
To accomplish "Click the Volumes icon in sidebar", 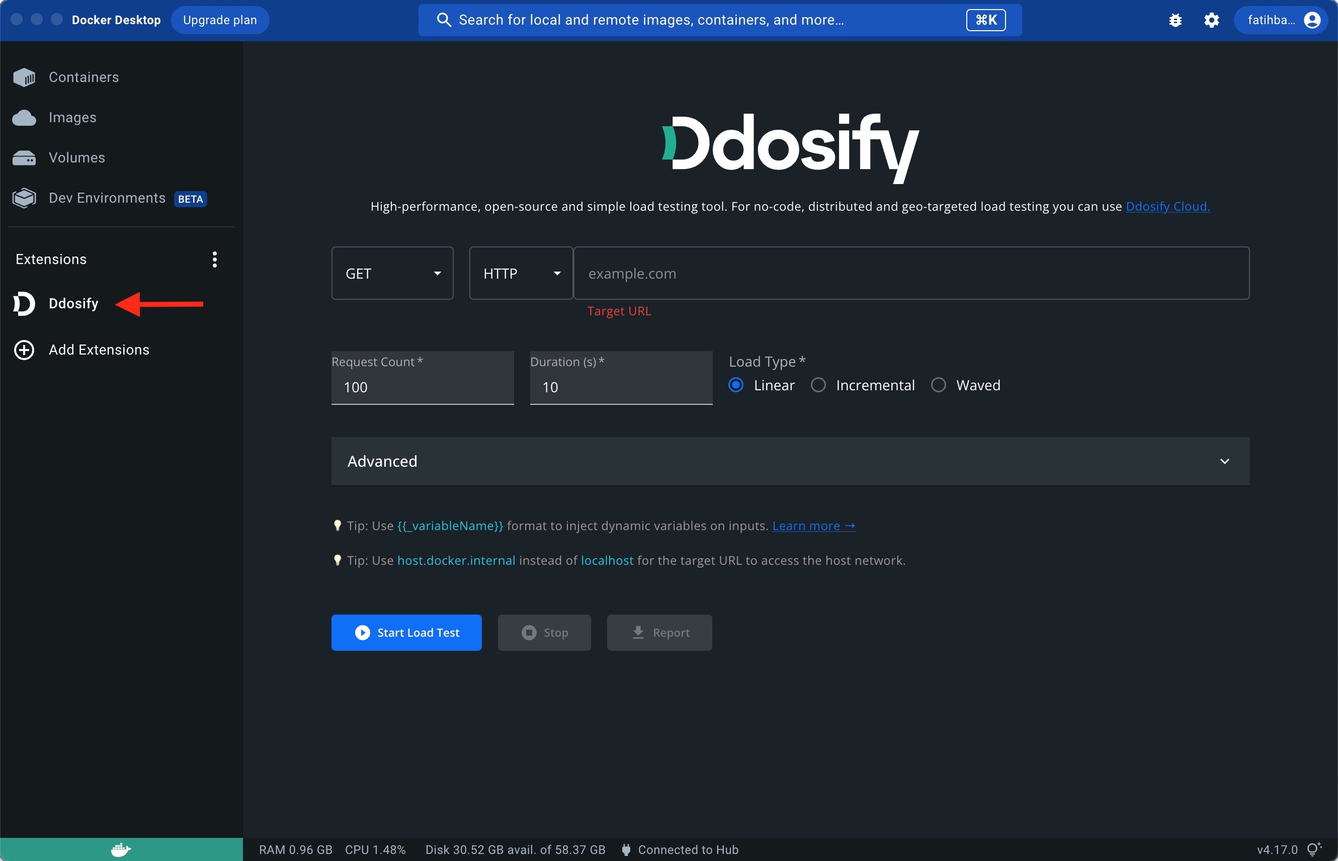I will (x=24, y=157).
